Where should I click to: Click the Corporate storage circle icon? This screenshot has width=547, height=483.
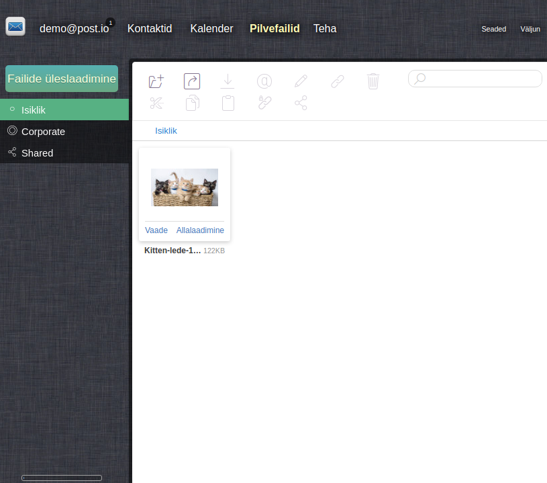point(12,130)
